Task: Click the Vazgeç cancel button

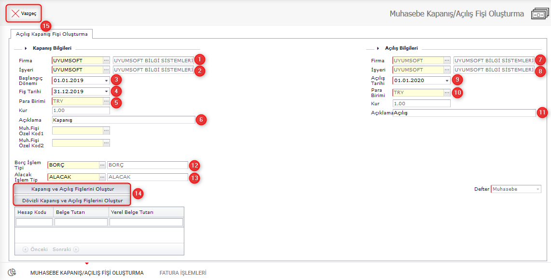Action: (24, 14)
